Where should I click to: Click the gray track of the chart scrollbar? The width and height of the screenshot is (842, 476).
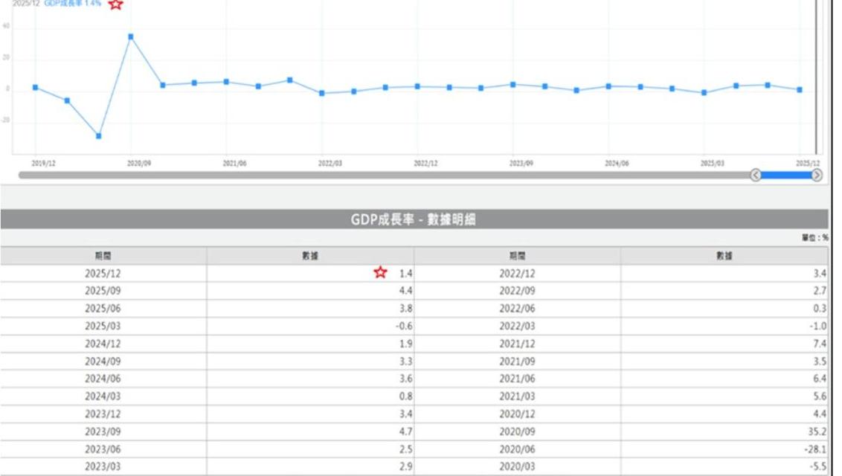(372, 176)
